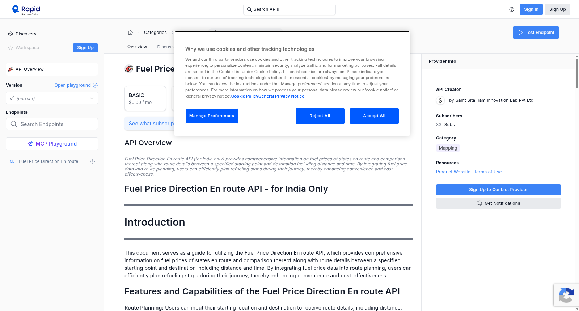Open the Product Website link
Screen dimensions: 579x311
click(x=453, y=172)
